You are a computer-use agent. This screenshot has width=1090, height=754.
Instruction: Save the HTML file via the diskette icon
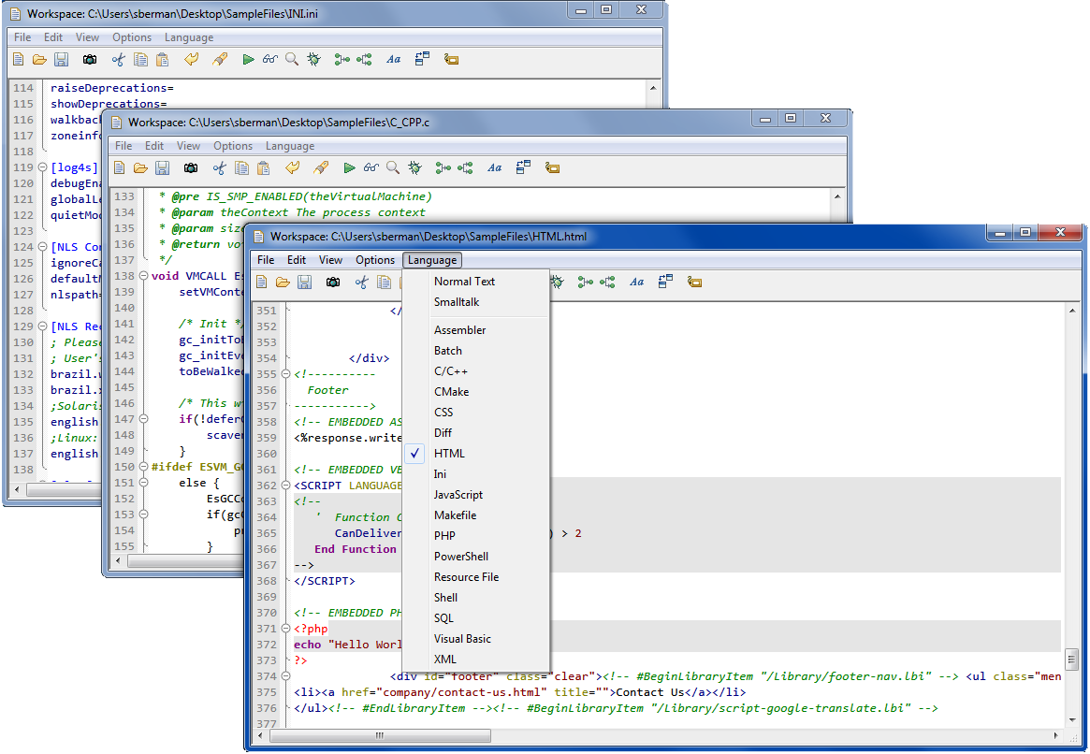304,282
